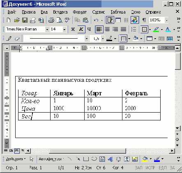Click the Insert Table icon
This screenshot has width=182, height=173.
[x=118, y=20]
